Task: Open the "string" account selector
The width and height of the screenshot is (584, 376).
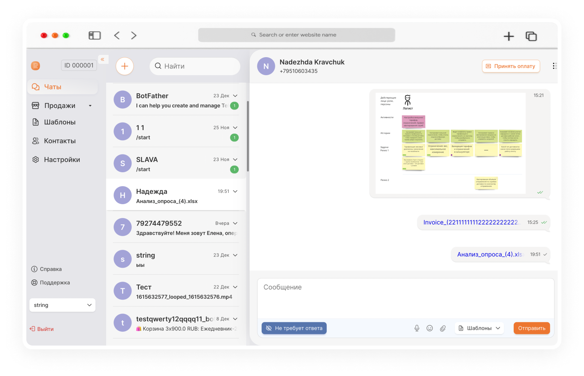Action: [x=62, y=305]
